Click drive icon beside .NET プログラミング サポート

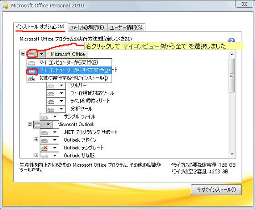[45, 133]
